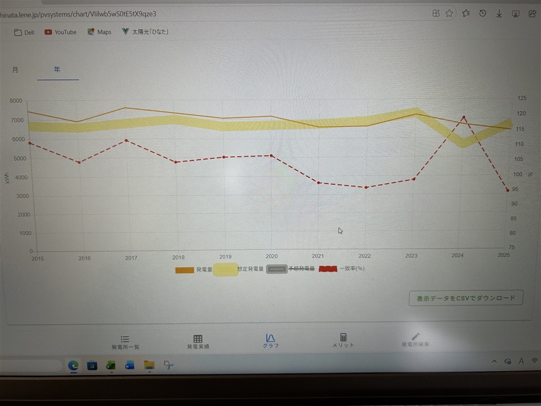This screenshot has height=406, width=541.
Task: Click the Microsoft Edge taskbar icon
Action: (73, 365)
